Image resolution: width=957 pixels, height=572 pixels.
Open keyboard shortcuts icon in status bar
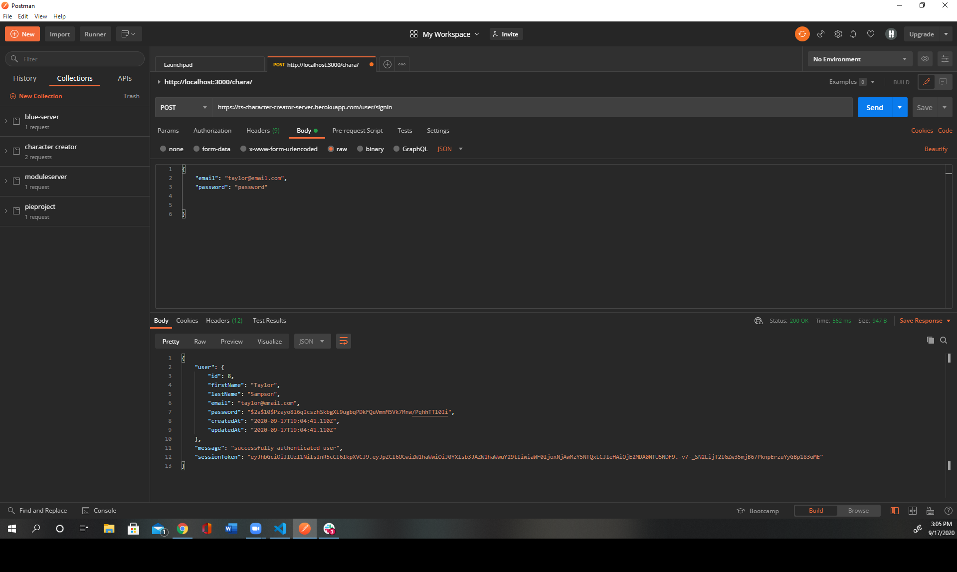930,511
